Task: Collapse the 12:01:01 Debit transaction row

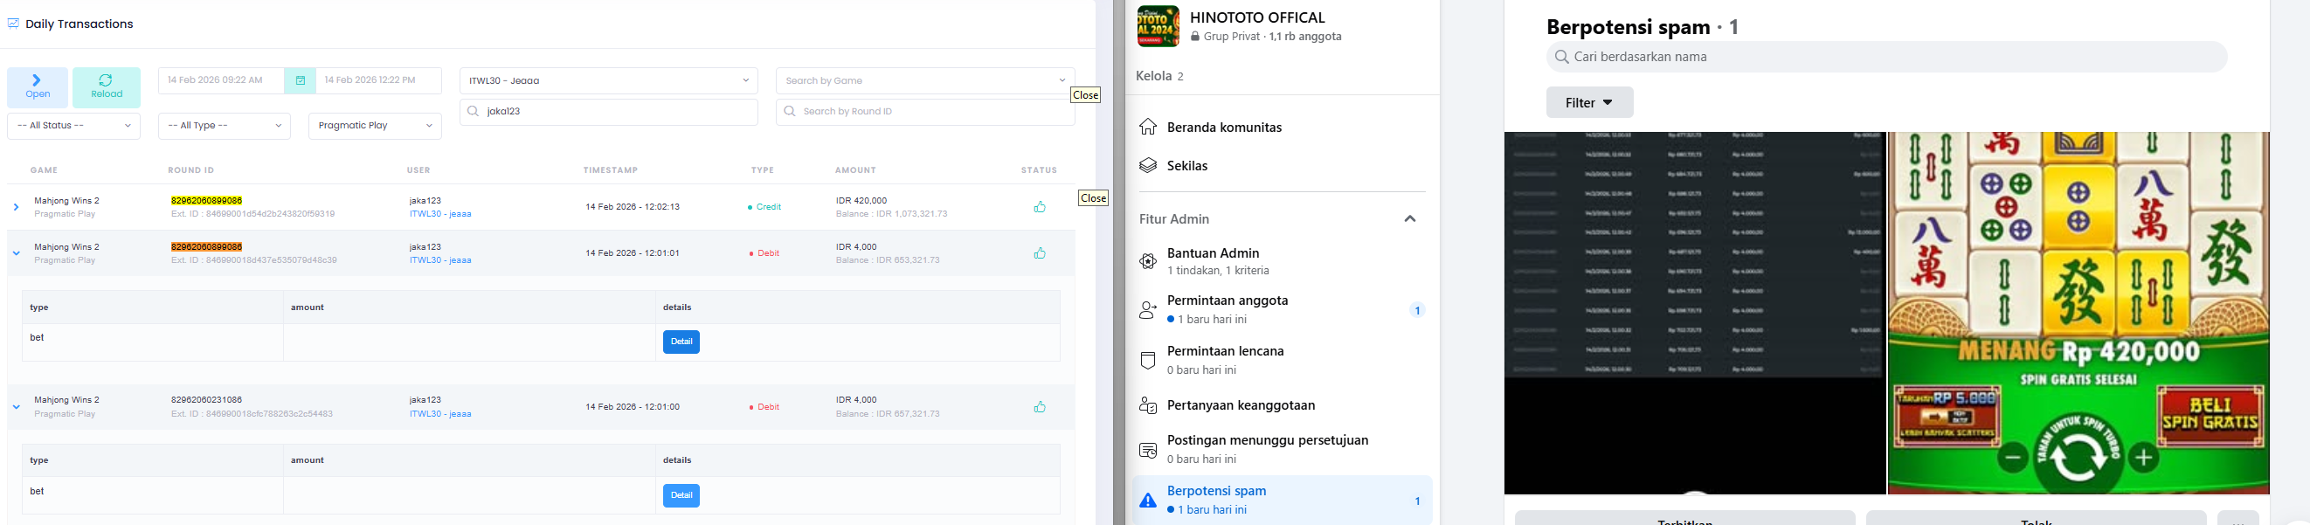Action: click(16, 253)
